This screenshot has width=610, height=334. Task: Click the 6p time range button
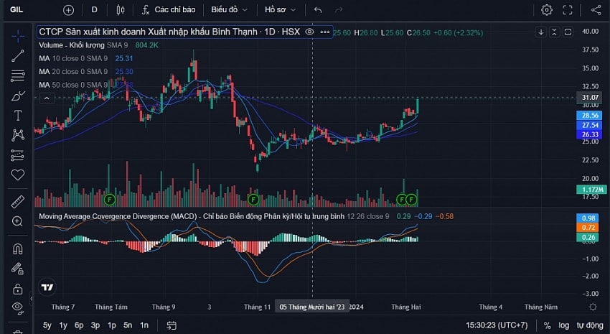point(79,325)
